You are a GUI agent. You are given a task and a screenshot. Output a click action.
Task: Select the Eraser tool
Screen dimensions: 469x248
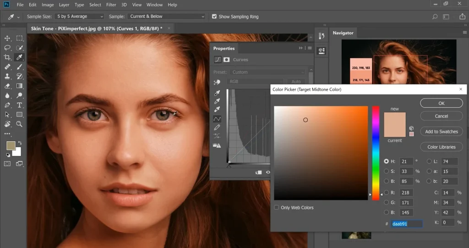coord(7,86)
